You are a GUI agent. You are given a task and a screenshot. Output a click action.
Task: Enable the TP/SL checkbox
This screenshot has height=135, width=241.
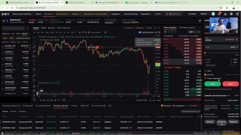tap(205, 71)
